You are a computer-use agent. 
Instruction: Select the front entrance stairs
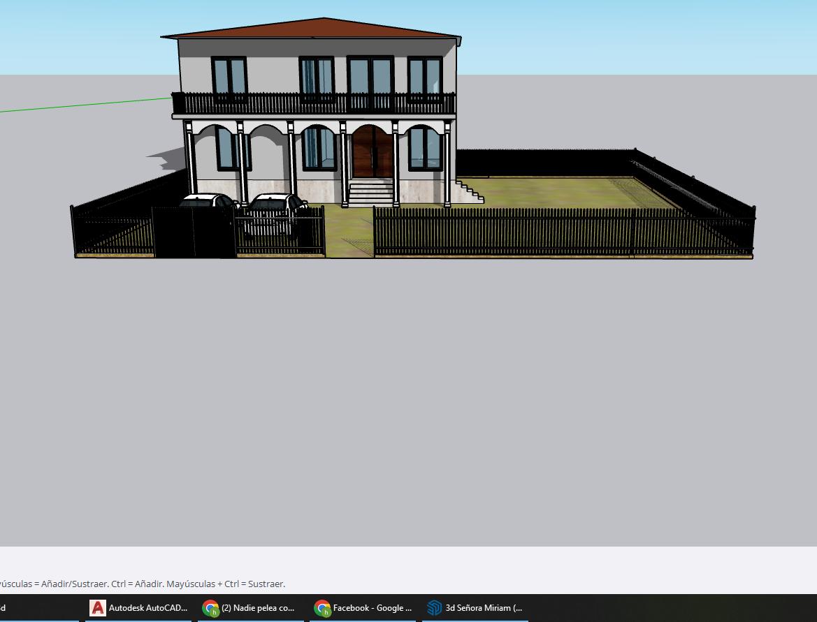pos(370,193)
